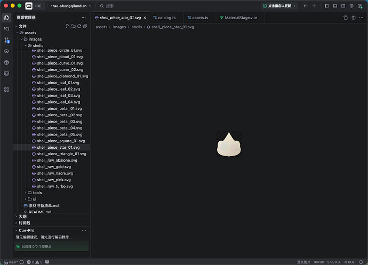Close the shell_piece_star_01.svg tab
The image size is (368, 265).
point(145,18)
